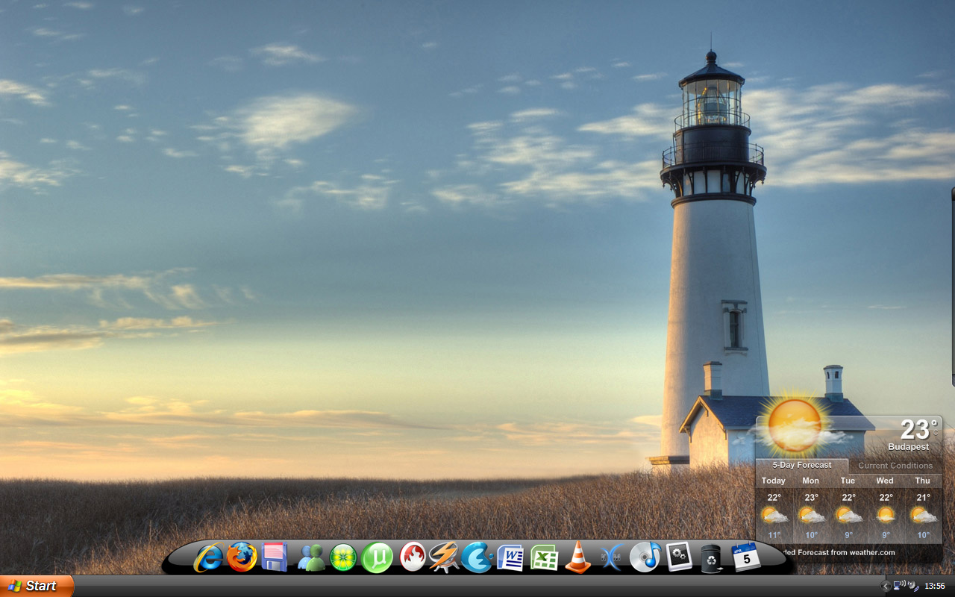Open the gears settings dock icon
Image resolution: width=955 pixels, height=597 pixels.
click(x=679, y=557)
